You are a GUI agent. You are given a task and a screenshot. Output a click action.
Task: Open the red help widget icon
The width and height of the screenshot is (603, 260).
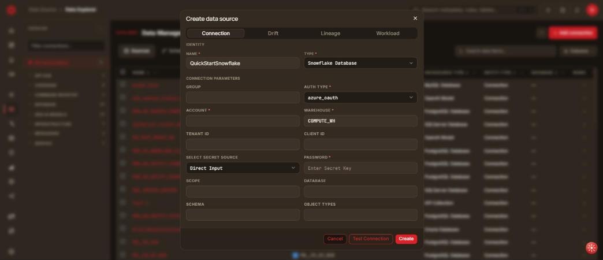coord(591,248)
